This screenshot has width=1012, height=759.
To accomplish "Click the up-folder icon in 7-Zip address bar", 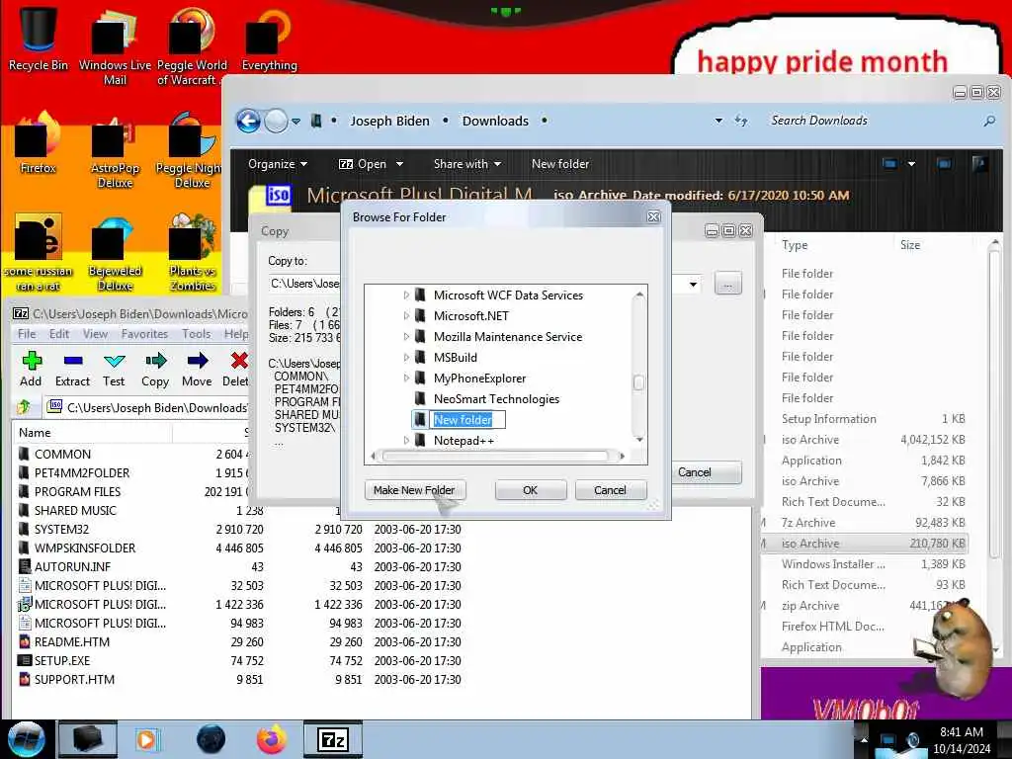I will (25, 407).
